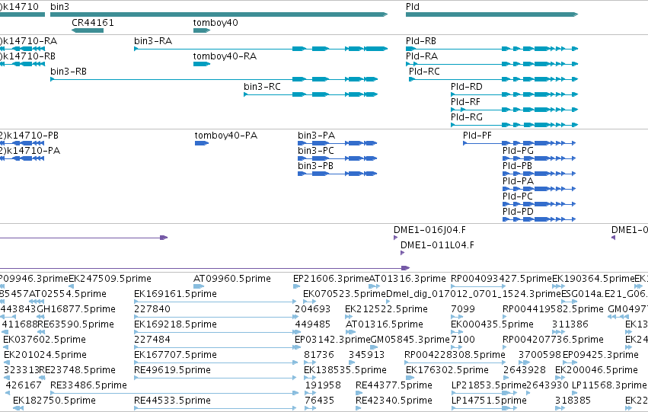Viewport: 648px width, 412px height.
Task: Click the bin3-PC protein label
Action: pyautogui.click(x=316, y=151)
